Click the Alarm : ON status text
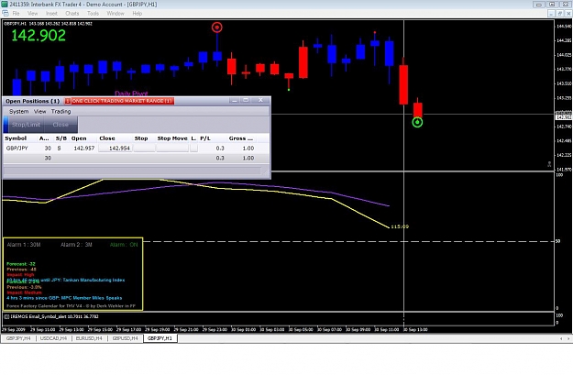The width and height of the screenshot is (573, 375). [x=124, y=245]
